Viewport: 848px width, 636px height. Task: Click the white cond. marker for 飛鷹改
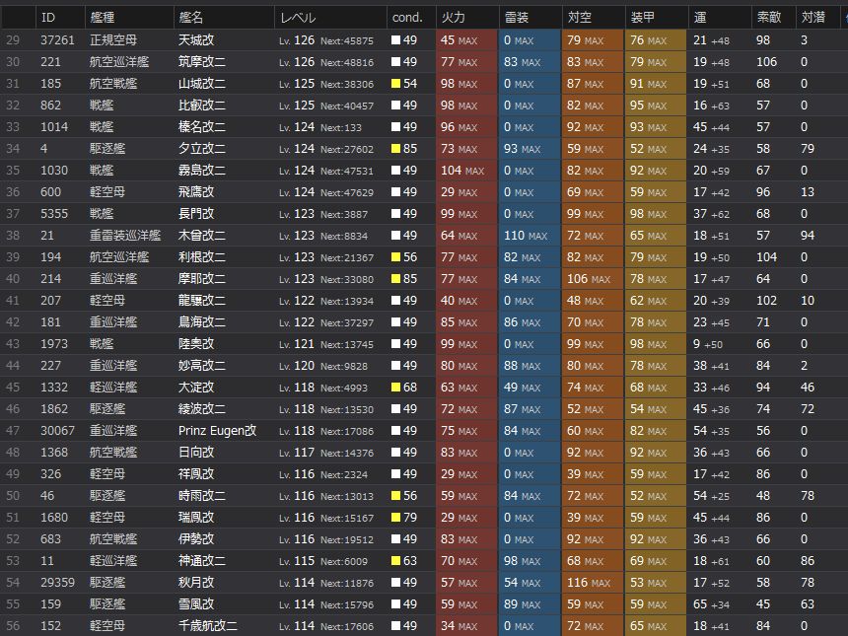tap(395, 192)
